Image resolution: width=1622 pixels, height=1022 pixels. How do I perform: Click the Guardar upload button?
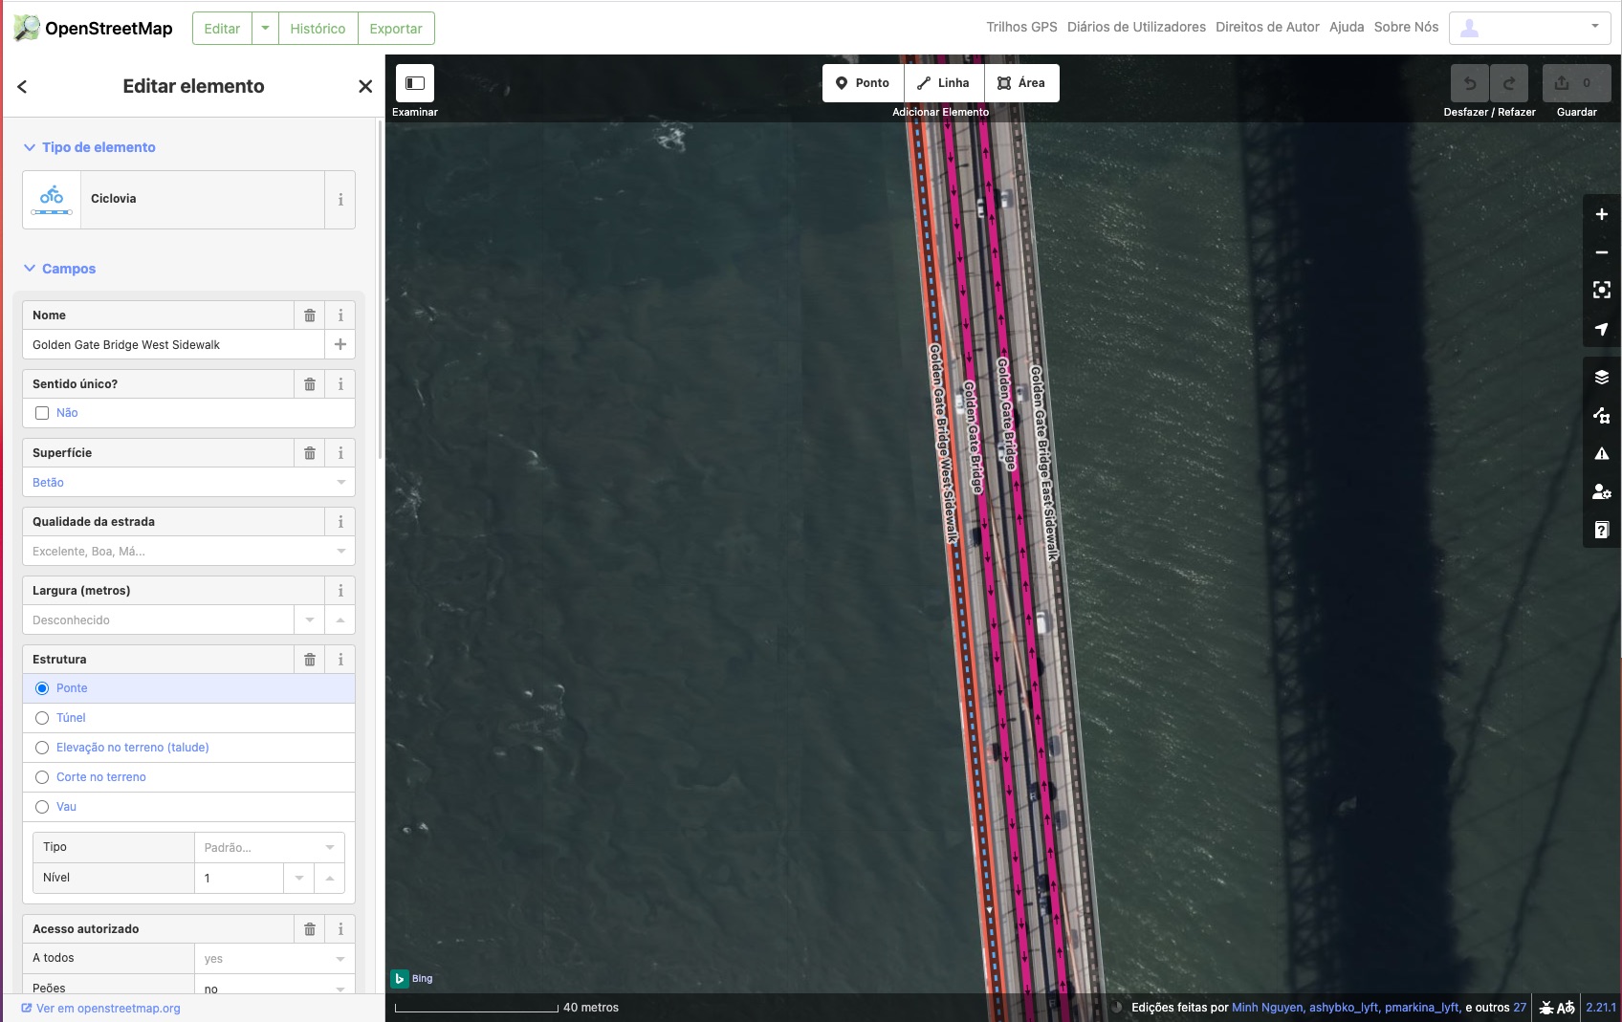pos(1576,83)
